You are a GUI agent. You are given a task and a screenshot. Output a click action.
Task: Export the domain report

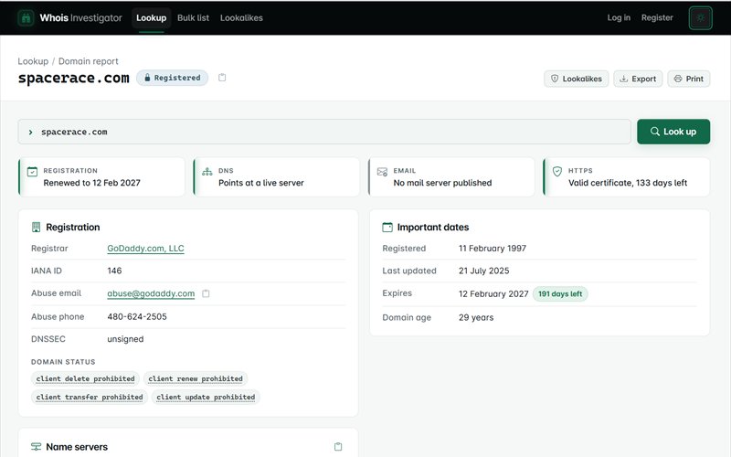[x=638, y=79]
